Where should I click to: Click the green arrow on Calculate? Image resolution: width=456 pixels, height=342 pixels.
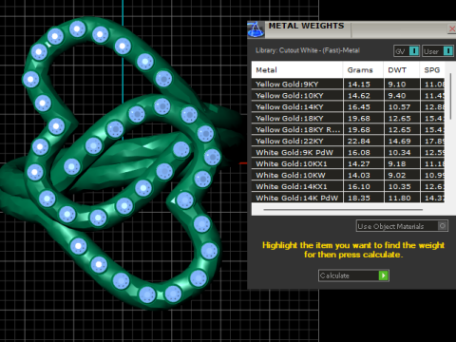(x=383, y=275)
